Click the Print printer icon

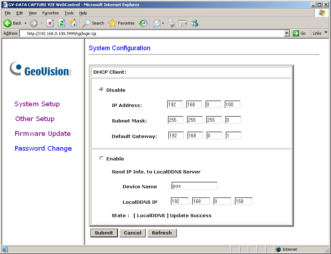171,23
